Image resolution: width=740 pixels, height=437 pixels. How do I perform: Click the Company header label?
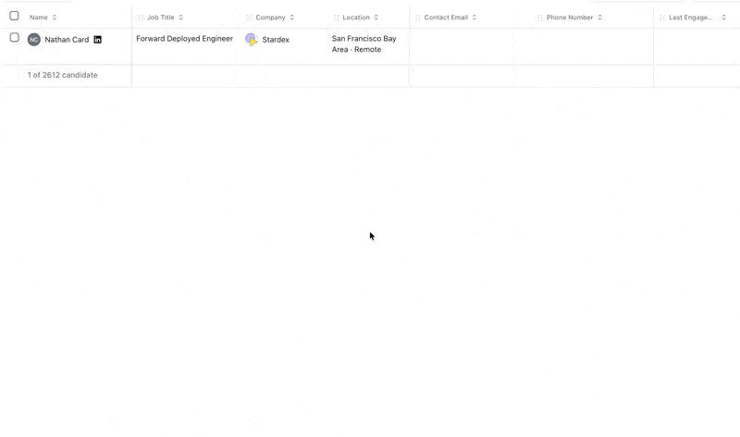click(x=270, y=18)
